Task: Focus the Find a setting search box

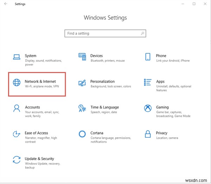Action: pos(105,33)
